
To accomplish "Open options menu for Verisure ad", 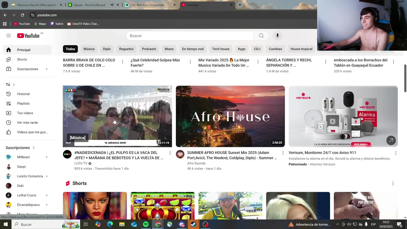I will click(396, 153).
